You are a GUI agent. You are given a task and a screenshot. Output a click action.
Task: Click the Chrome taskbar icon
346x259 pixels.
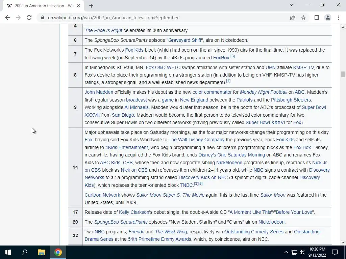click(x=58, y=252)
